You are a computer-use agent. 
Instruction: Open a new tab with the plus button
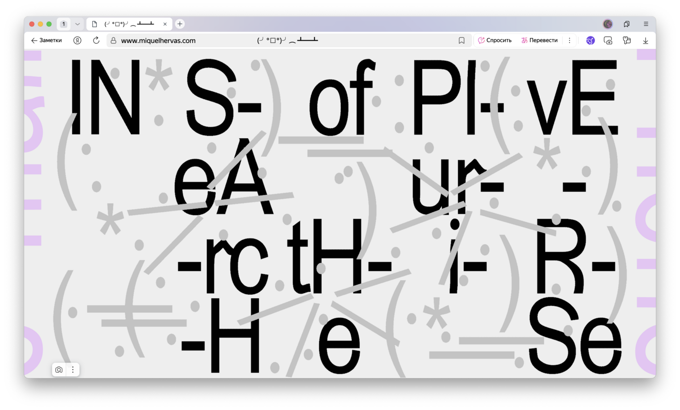(180, 24)
